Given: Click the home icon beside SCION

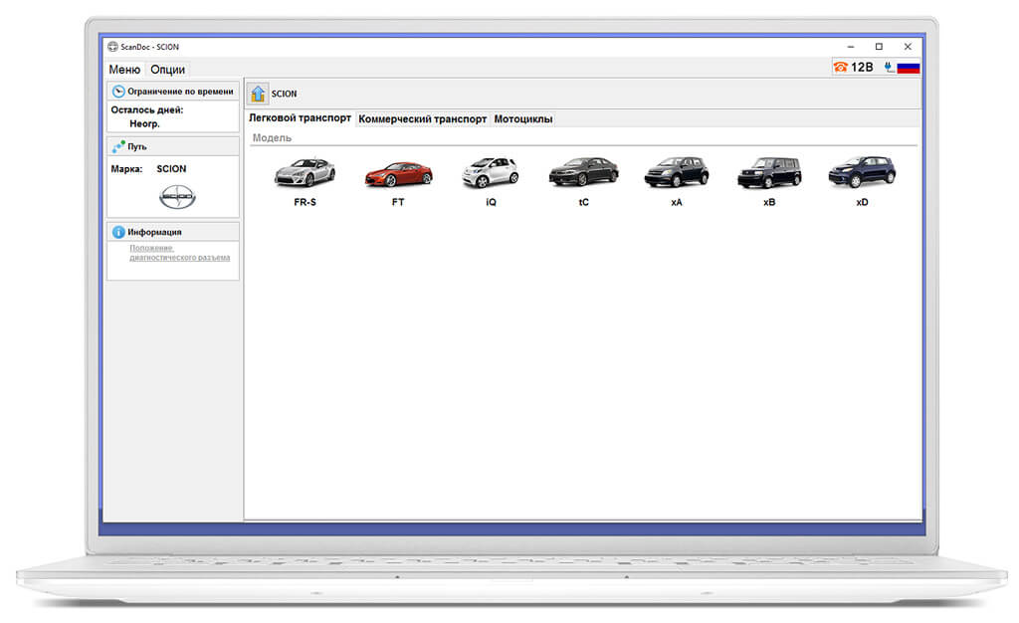Looking at the screenshot, I should click(258, 94).
